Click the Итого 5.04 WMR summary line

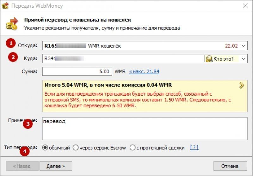108,85
